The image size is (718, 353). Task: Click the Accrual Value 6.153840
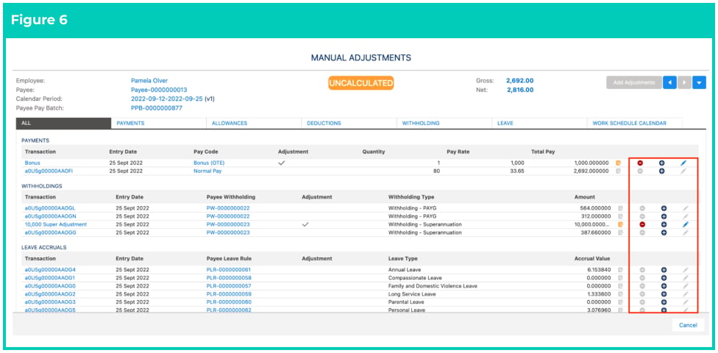click(x=598, y=270)
